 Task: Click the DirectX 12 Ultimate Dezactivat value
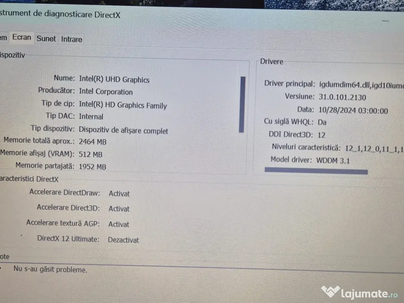pyautogui.click(x=123, y=240)
